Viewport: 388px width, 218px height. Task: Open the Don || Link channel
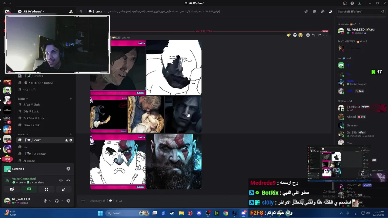[45, 125]
